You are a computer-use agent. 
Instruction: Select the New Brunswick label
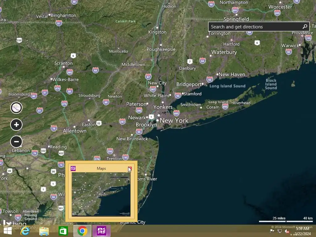pyautogui.click(x=132, y=139)
